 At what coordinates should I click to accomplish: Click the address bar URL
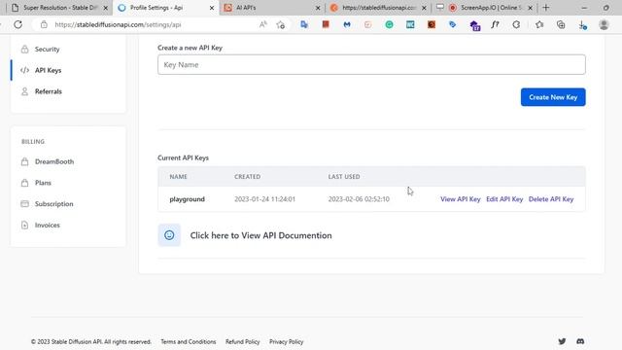[x=118, y=24]
